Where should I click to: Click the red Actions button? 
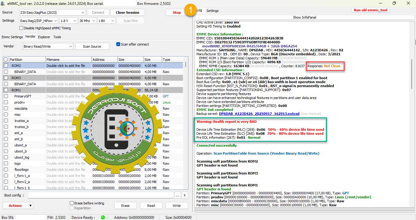click(x=15, y=206)
